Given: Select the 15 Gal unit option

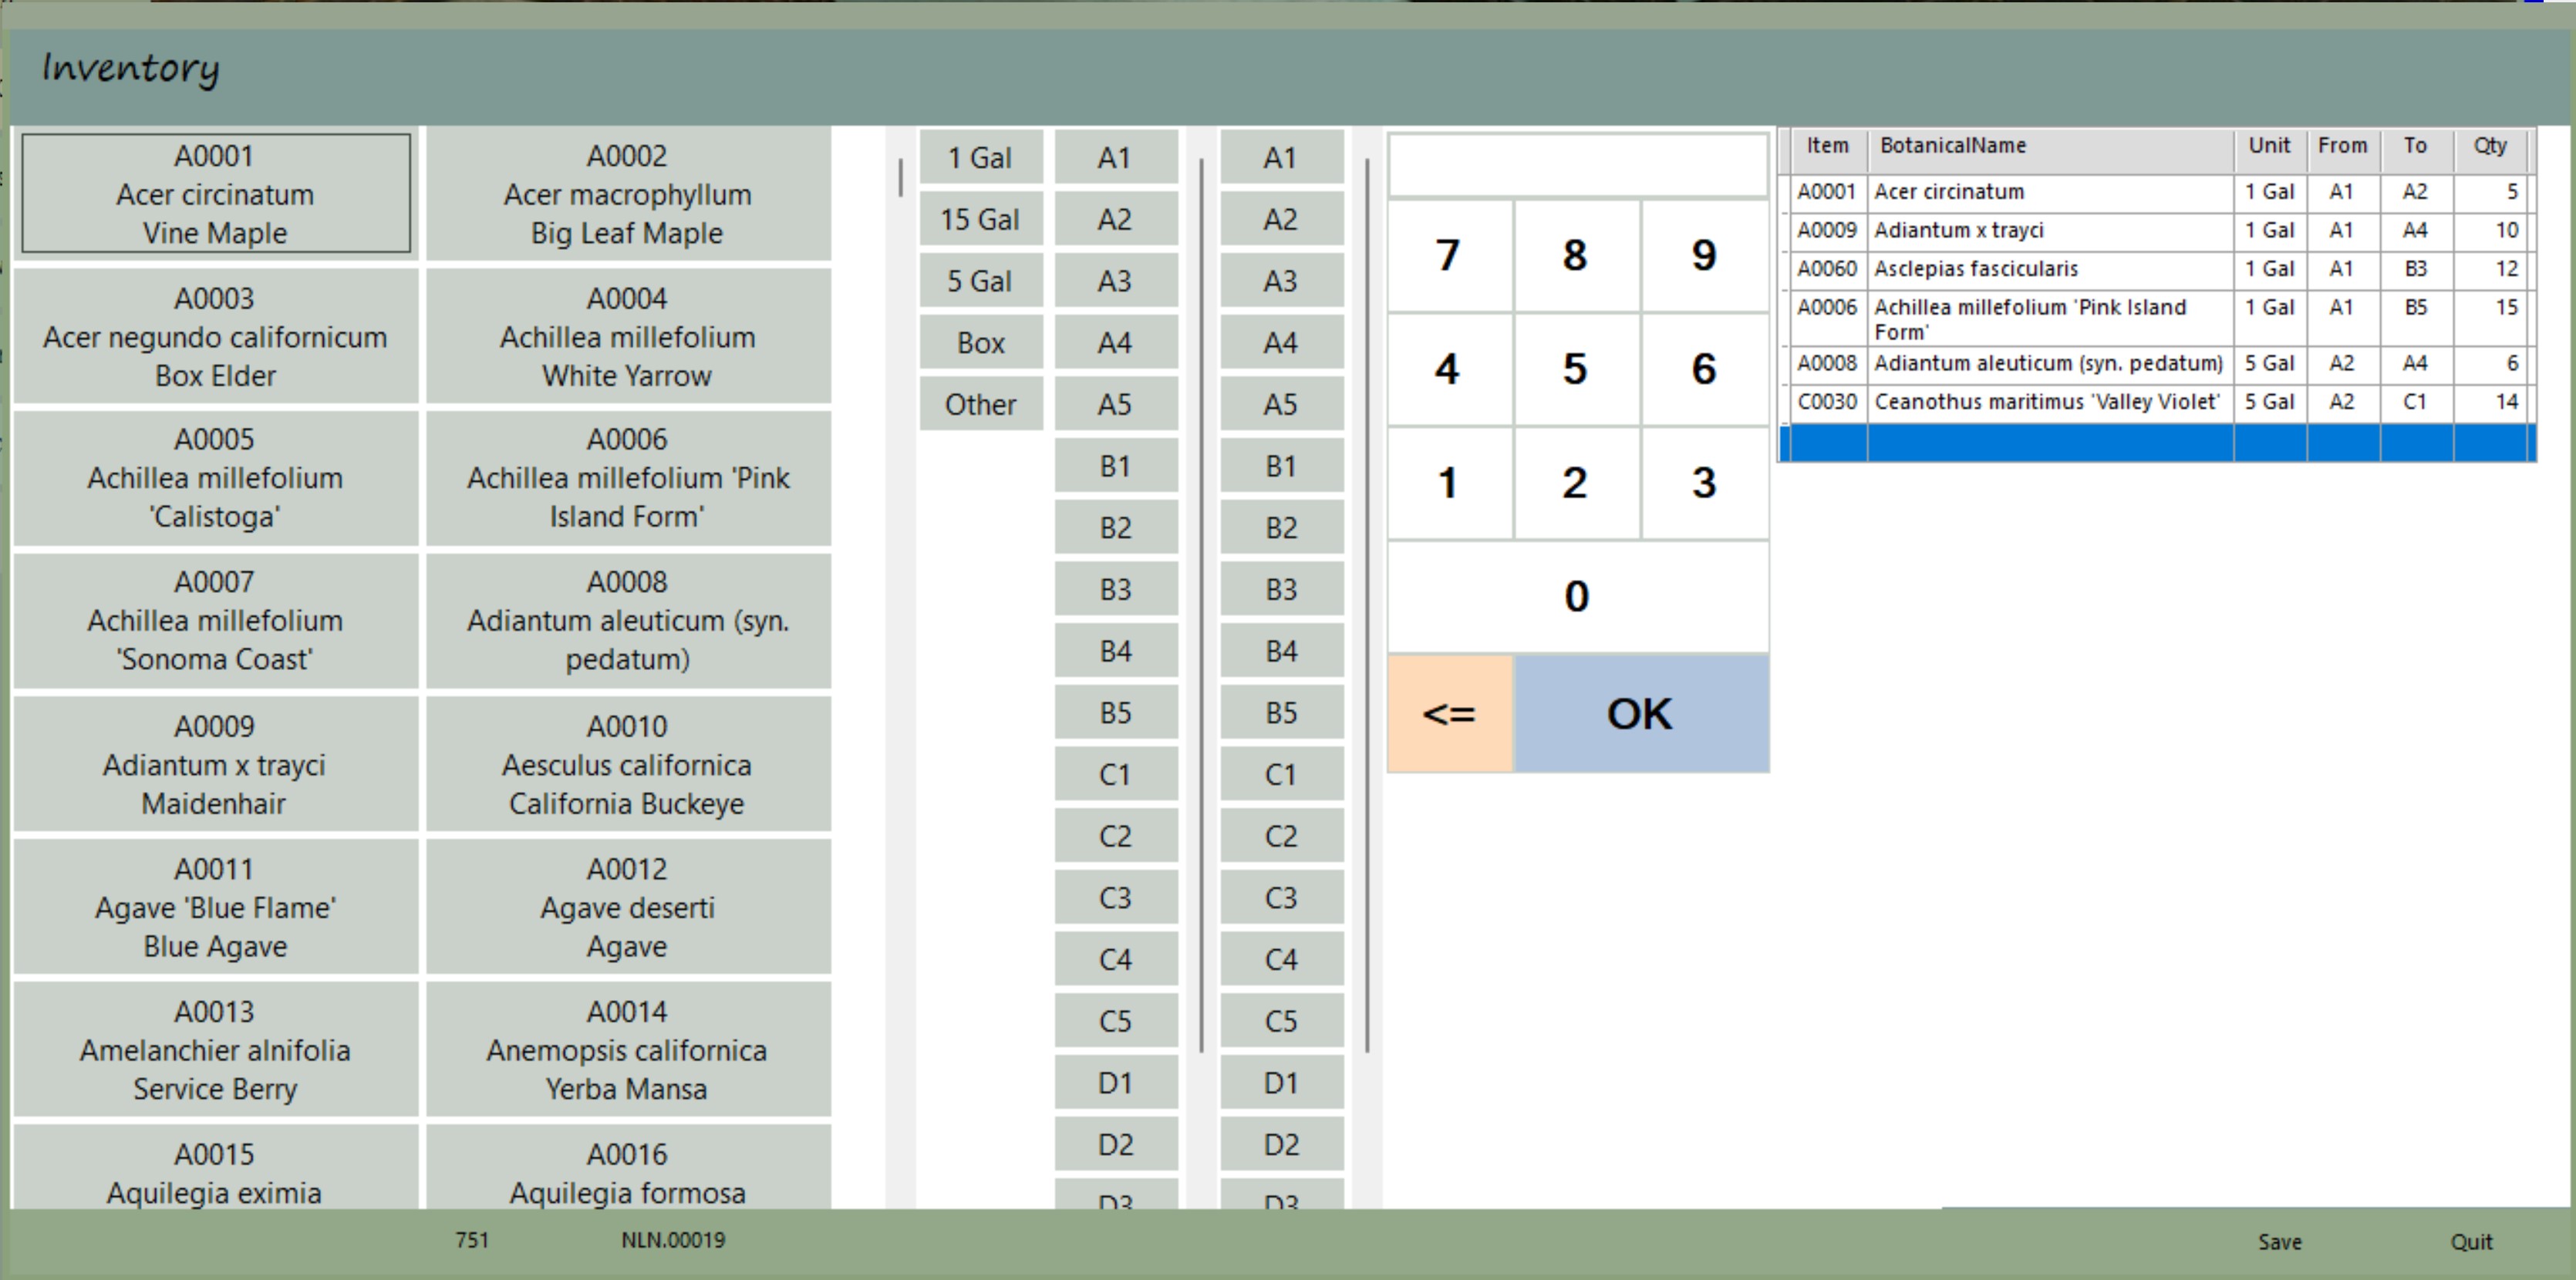Looking at the screenshot, I should [980, 219].
